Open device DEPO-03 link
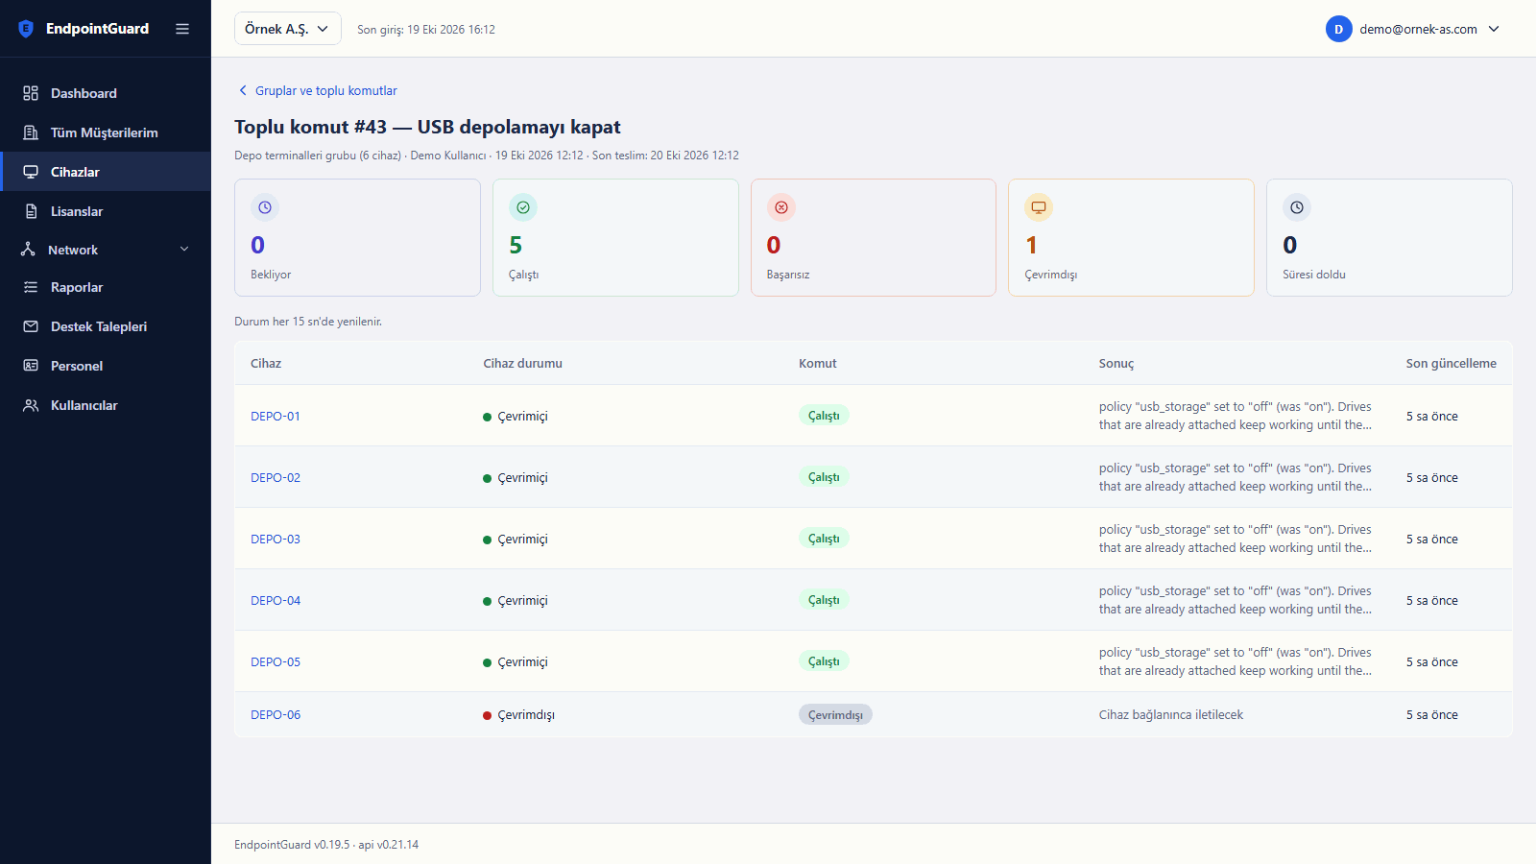The image size is (1536, 864). click(276, 540)
